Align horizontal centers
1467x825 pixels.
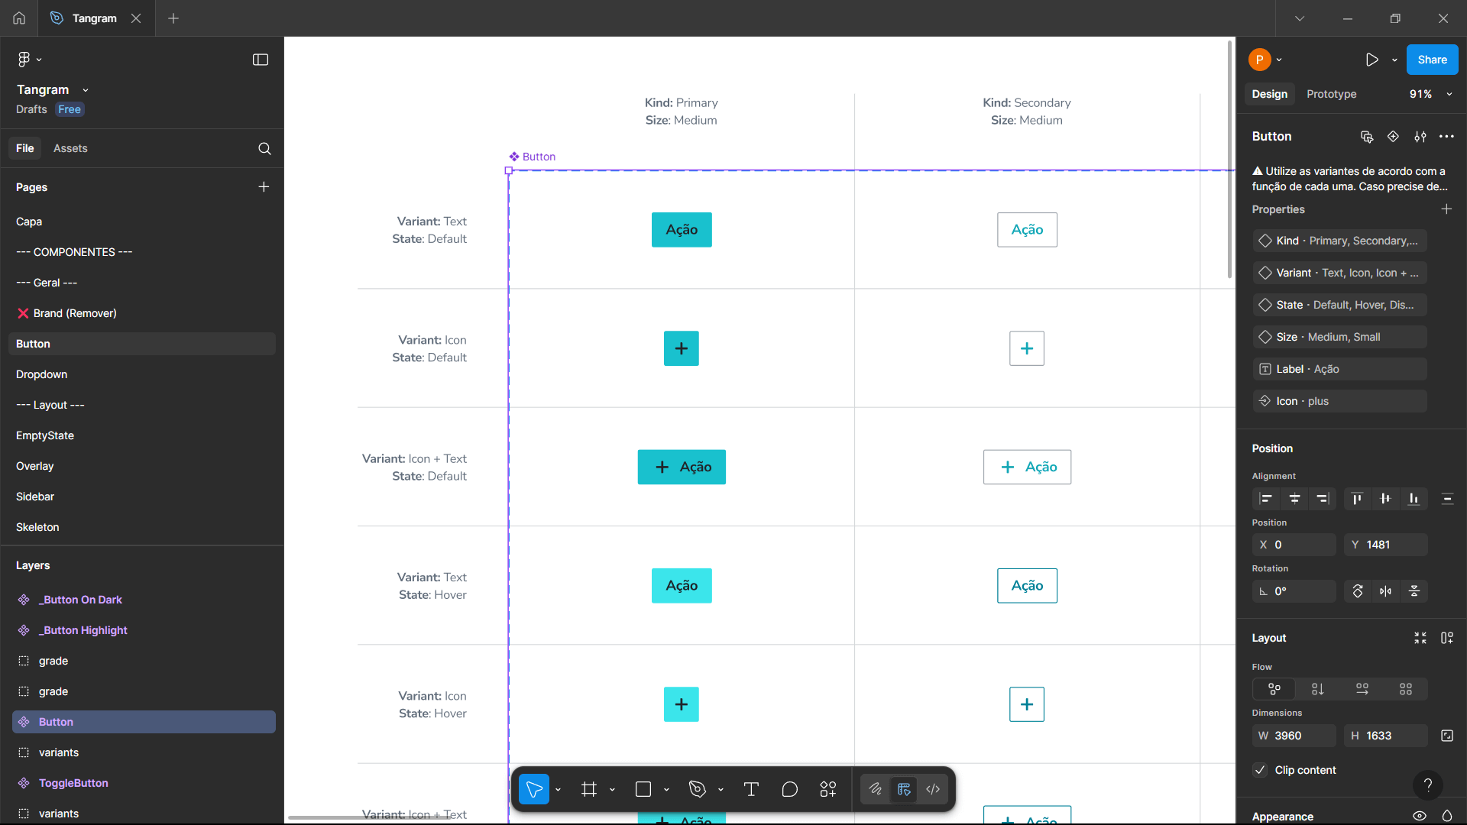tap(1294, 499)
